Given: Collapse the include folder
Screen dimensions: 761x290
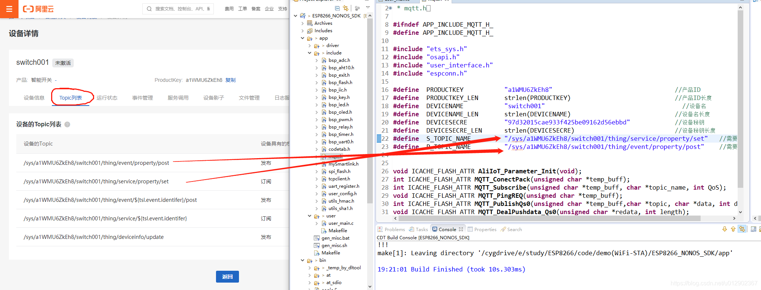Looking at the screenshot, I should [309, 53].
